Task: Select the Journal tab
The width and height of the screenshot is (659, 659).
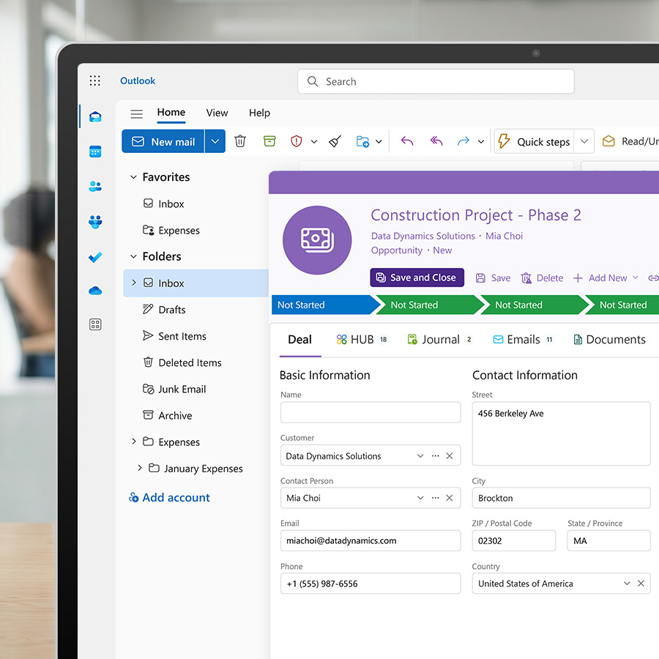Action: point(441,340)
